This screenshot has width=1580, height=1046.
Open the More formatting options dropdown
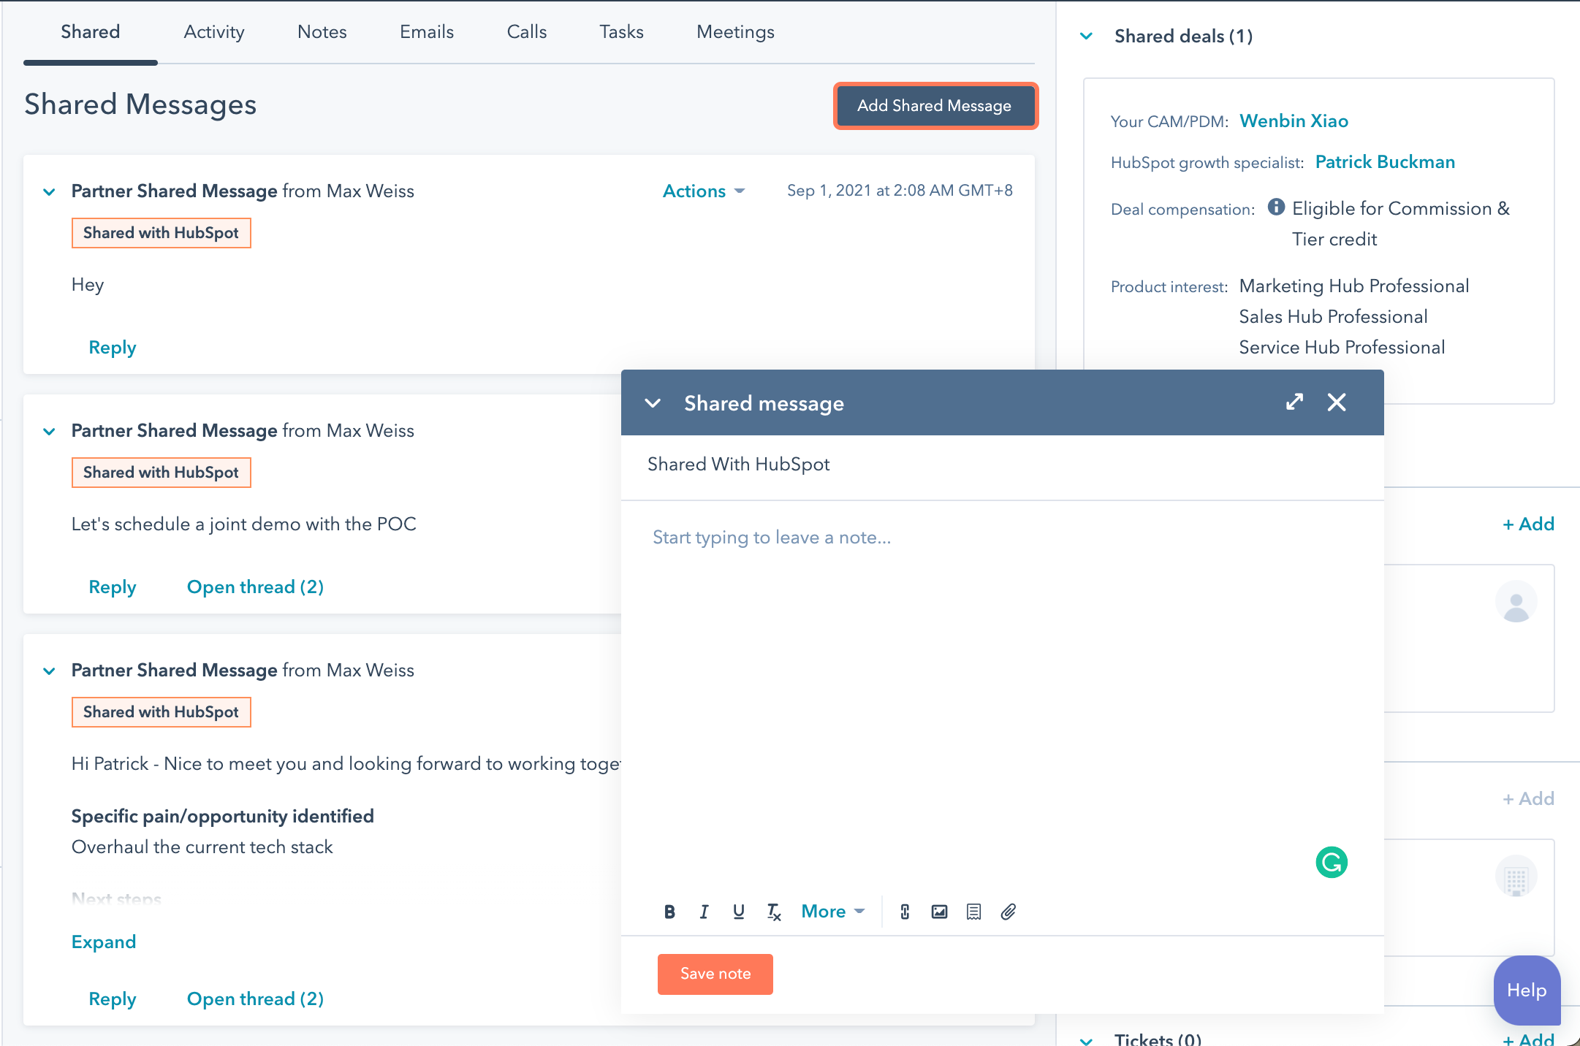tap(833, 912)
